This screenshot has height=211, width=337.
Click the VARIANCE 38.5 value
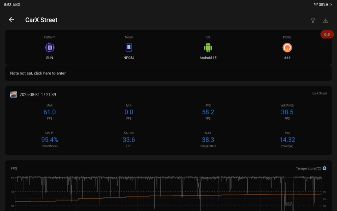tap(287, 112)
